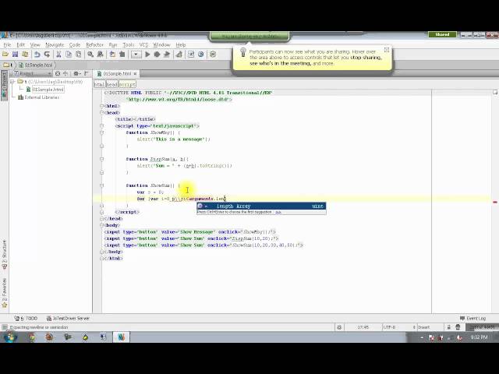Image resolution: width=499 pixels, height=374 pixels.
Task: Open the Refactor menu
Action: pyautogui.click(x=94, y=45)
